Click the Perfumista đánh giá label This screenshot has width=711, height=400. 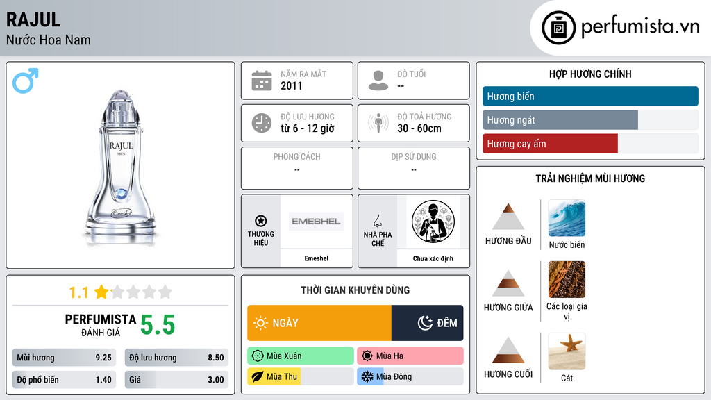coord(100,325)
